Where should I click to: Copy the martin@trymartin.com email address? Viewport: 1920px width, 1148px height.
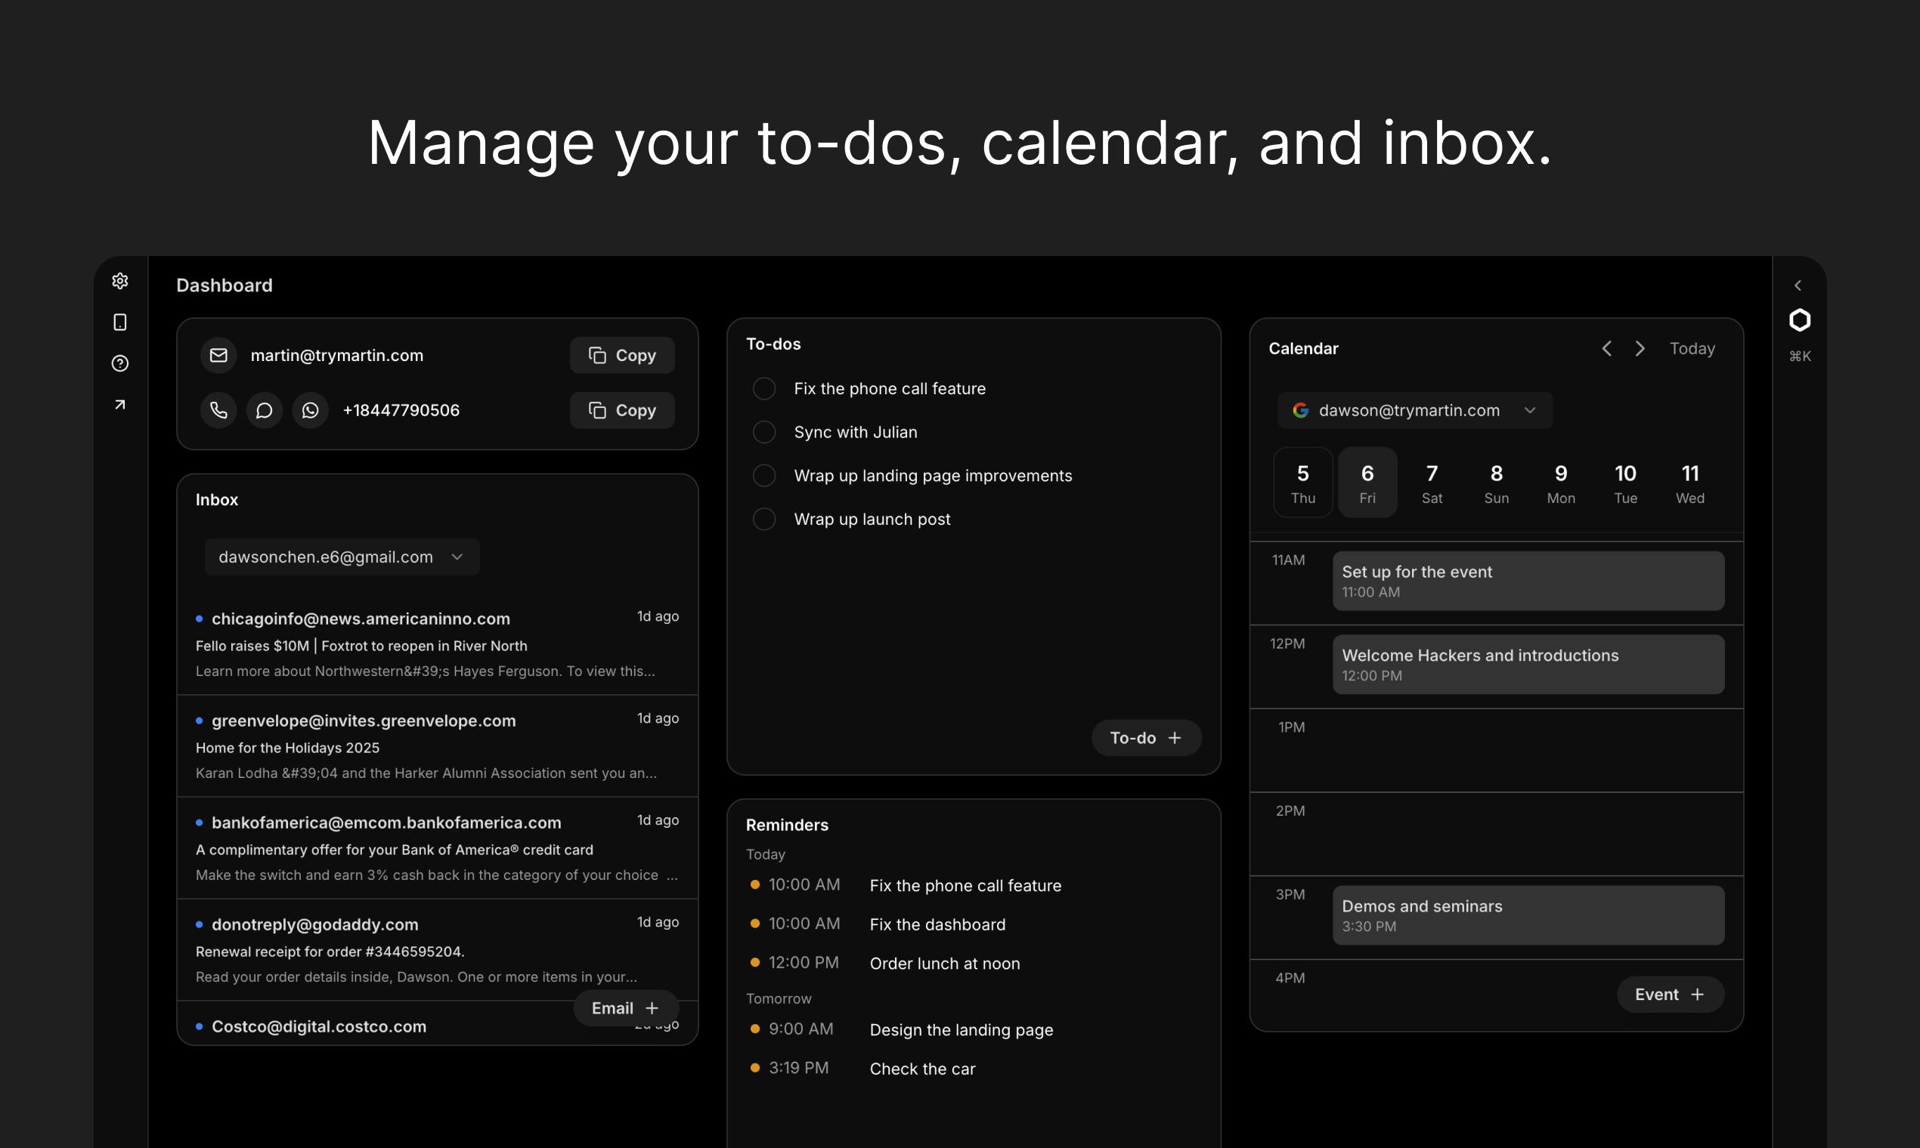(x=621, y=355)
